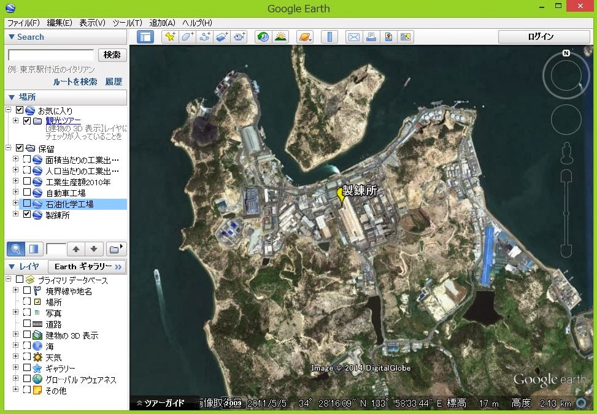Collapse the 場所 panel triangle
597x414 pixels.
[12, 97]
